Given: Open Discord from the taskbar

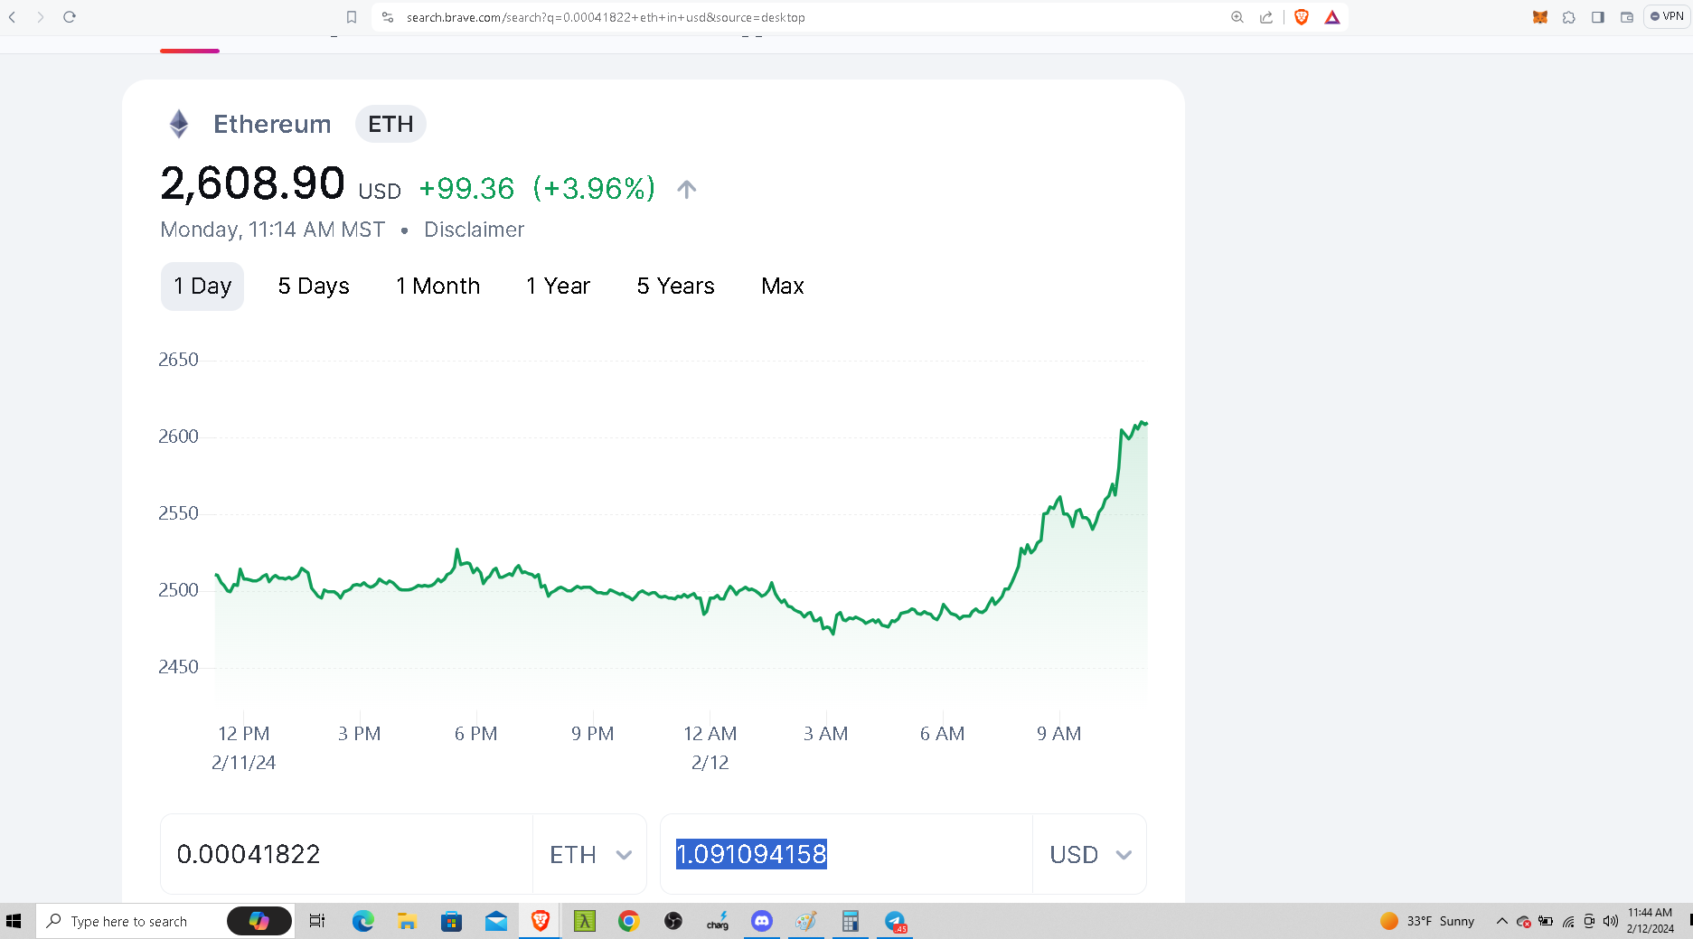Looking at the screenshot, I should tap(762, 921).
